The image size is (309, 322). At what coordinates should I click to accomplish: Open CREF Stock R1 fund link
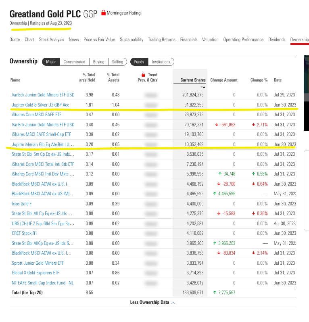tap(24, 233)
